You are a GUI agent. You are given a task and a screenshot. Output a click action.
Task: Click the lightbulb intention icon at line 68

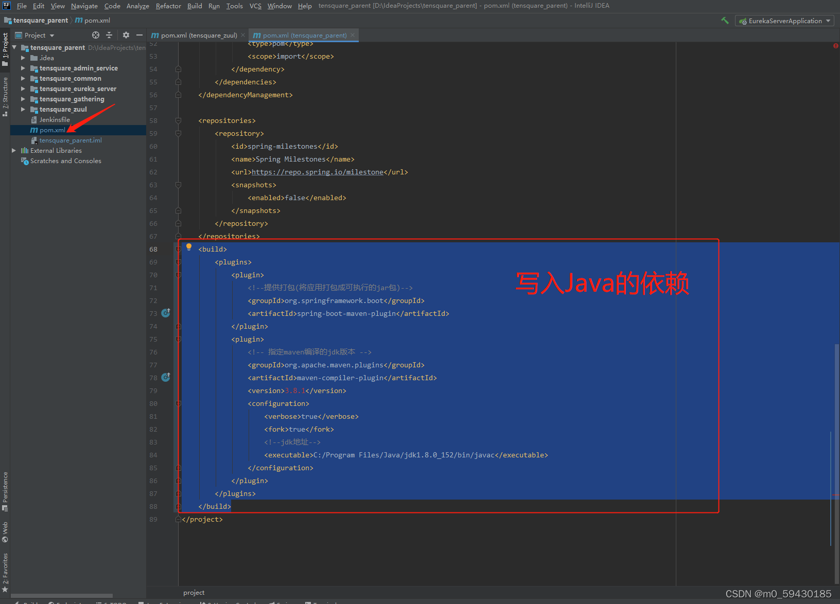[x=189, y=247]
